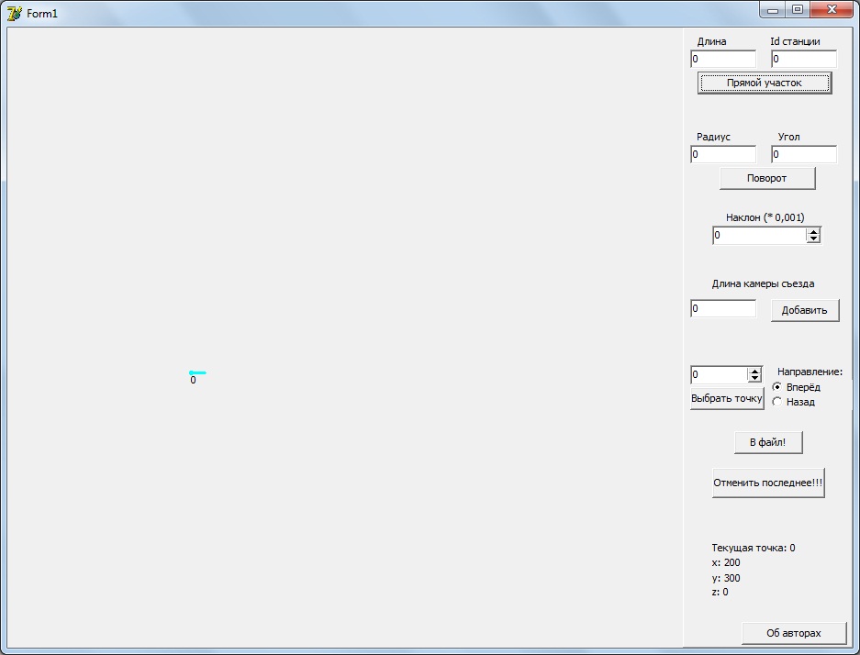Image resolution: width=860 pixels, height=655 pixels.
Task: Focus the Длина input field
Action: (x=723, y=59)
